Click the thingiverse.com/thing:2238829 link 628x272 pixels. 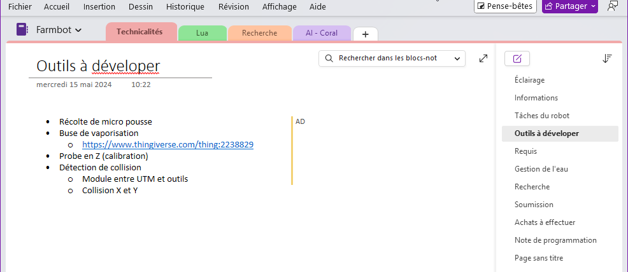pos(168,145)
